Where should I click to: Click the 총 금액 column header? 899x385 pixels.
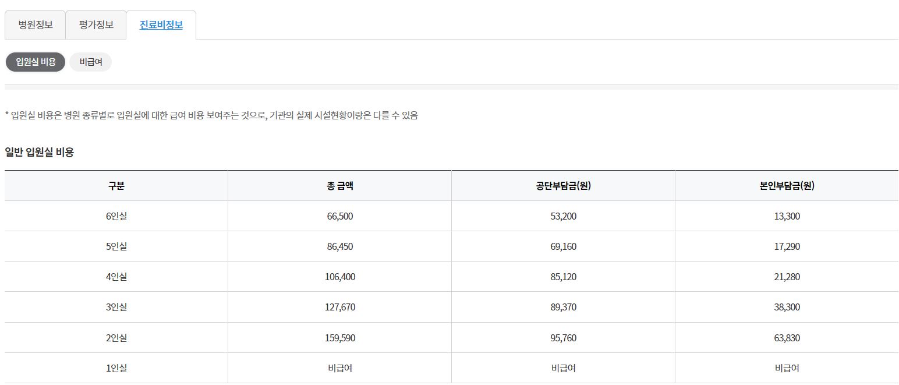click(339, 185)
